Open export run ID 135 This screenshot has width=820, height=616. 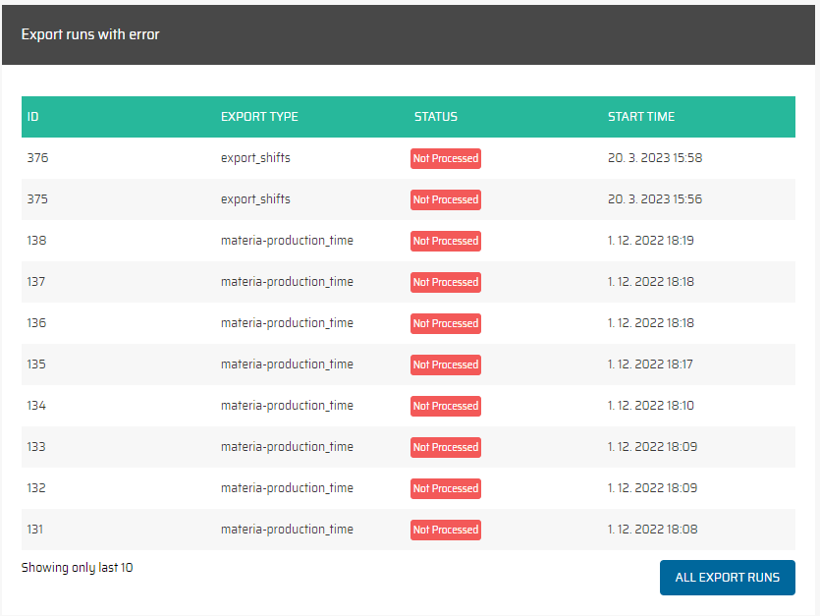[x=37, y=364]
